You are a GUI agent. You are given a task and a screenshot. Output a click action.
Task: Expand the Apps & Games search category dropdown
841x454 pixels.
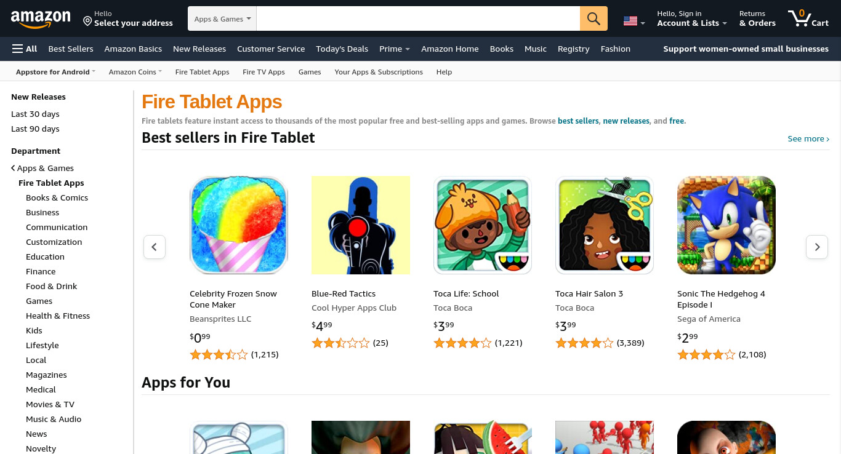[x=222, y=18]
